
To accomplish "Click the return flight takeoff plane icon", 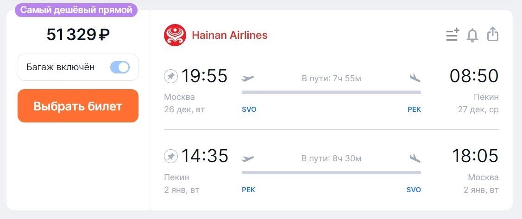I will (x=248, y=158).
